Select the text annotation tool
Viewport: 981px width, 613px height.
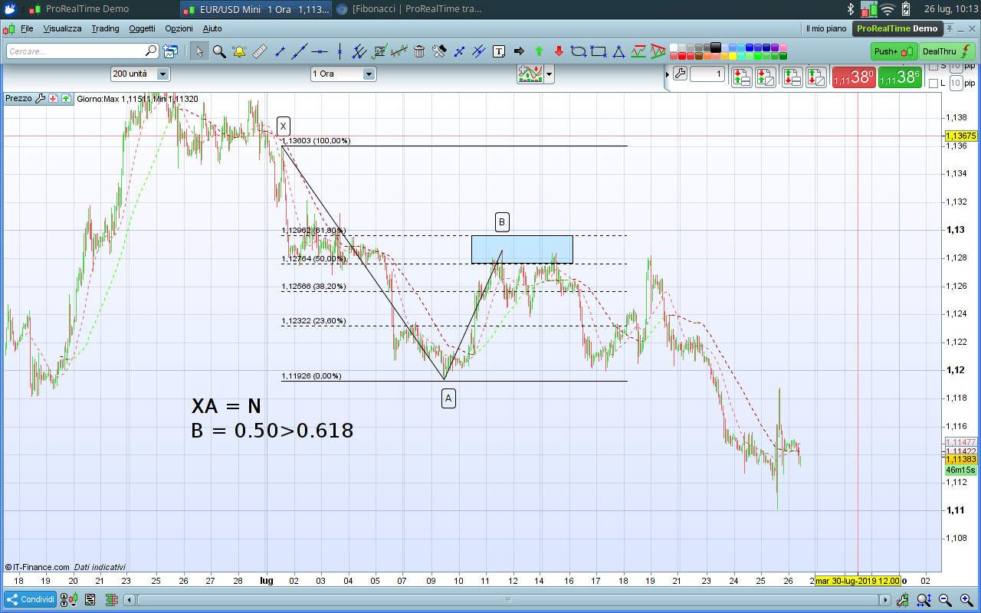coord(499,51)
